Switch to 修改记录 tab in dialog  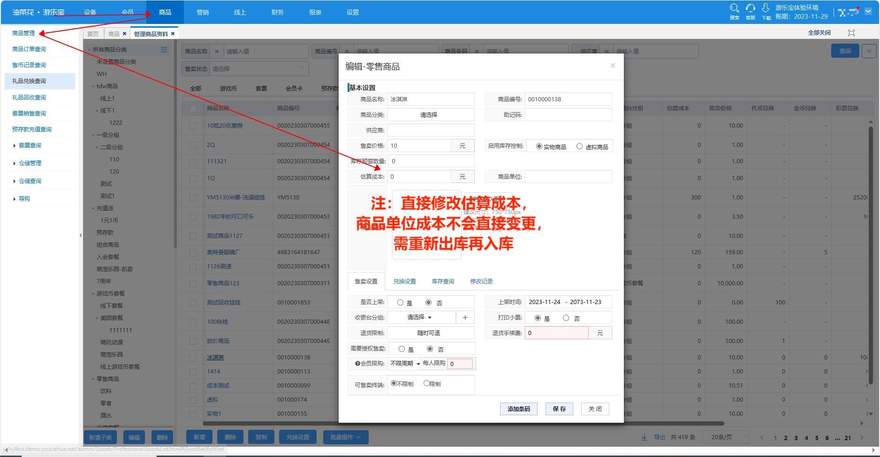click(481, 282)
